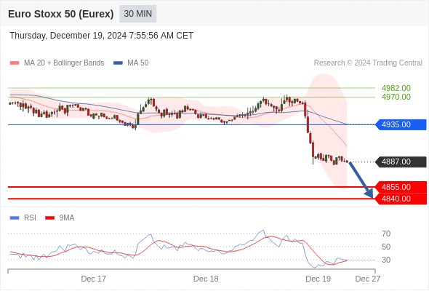Viewport: 429px width, 291px height.
Task: Click the RSI 70 axis value
Action: 386,234
